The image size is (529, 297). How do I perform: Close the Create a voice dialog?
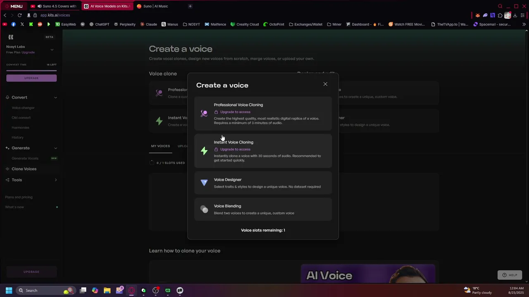click(325, 84)
